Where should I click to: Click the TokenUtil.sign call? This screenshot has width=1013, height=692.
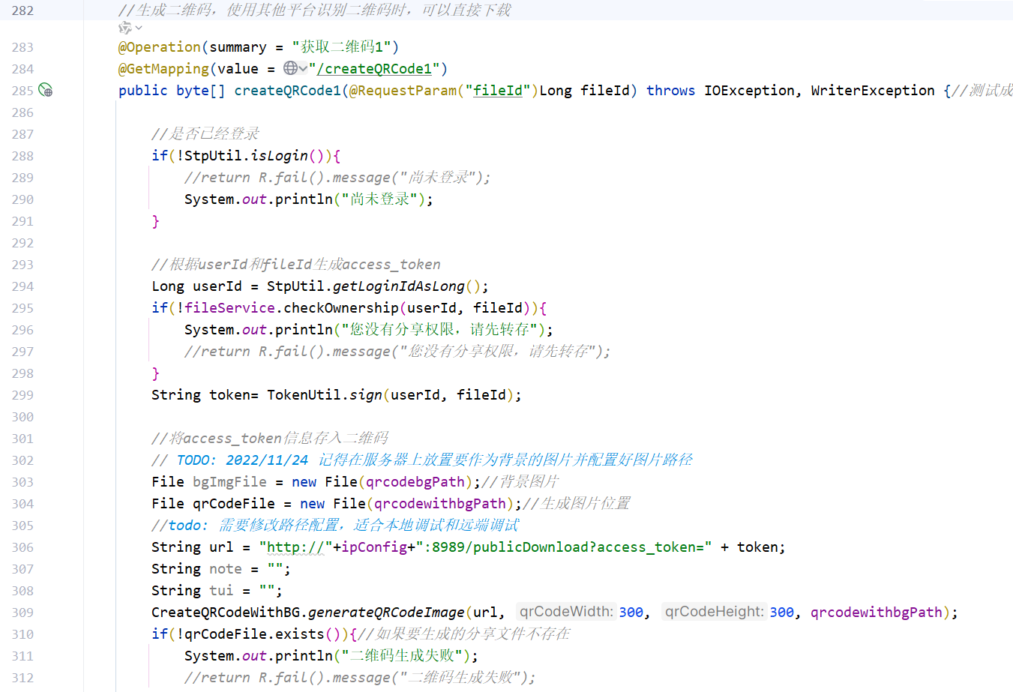[325, 394]
